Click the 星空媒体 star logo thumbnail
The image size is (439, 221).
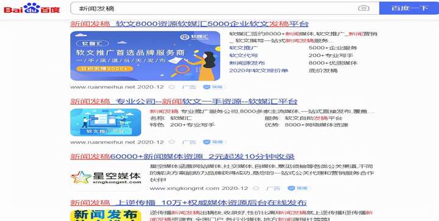pyautogui.click(x=105, y=177)
